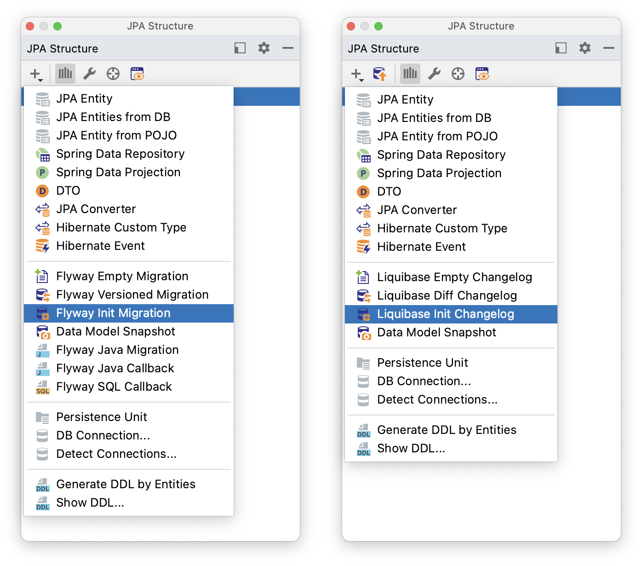
Task: Choose Persistence Unit in right menu
Action: (x=451, y=363)
